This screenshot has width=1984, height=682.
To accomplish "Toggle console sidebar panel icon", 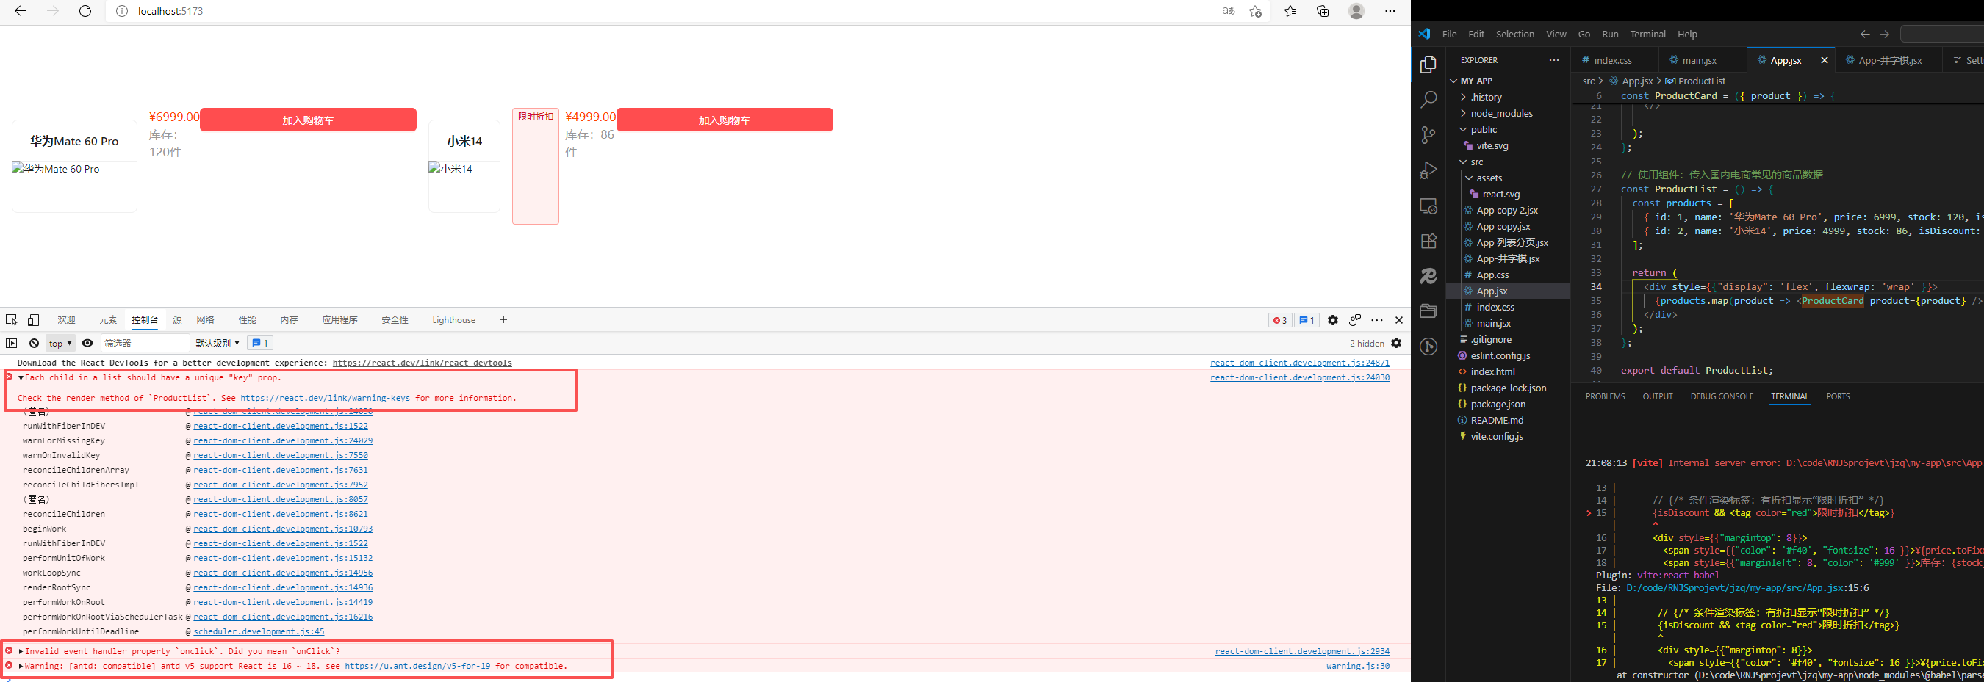I will tap(12, 344).
